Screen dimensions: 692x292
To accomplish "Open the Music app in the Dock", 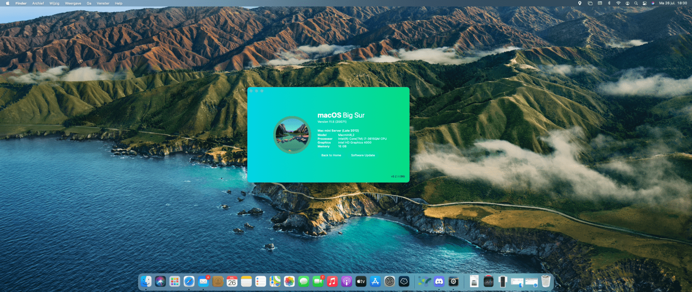I will 332,282.
